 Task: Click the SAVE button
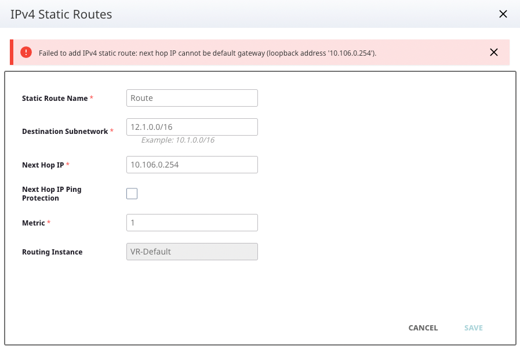tap(473, 328)
